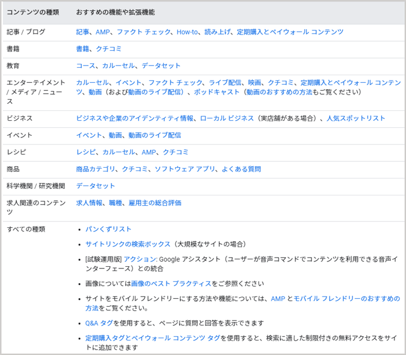This screenshot has height=355, width=406.
Task: Click クチコミ in the 商品 row
Action: click(135, 169)
